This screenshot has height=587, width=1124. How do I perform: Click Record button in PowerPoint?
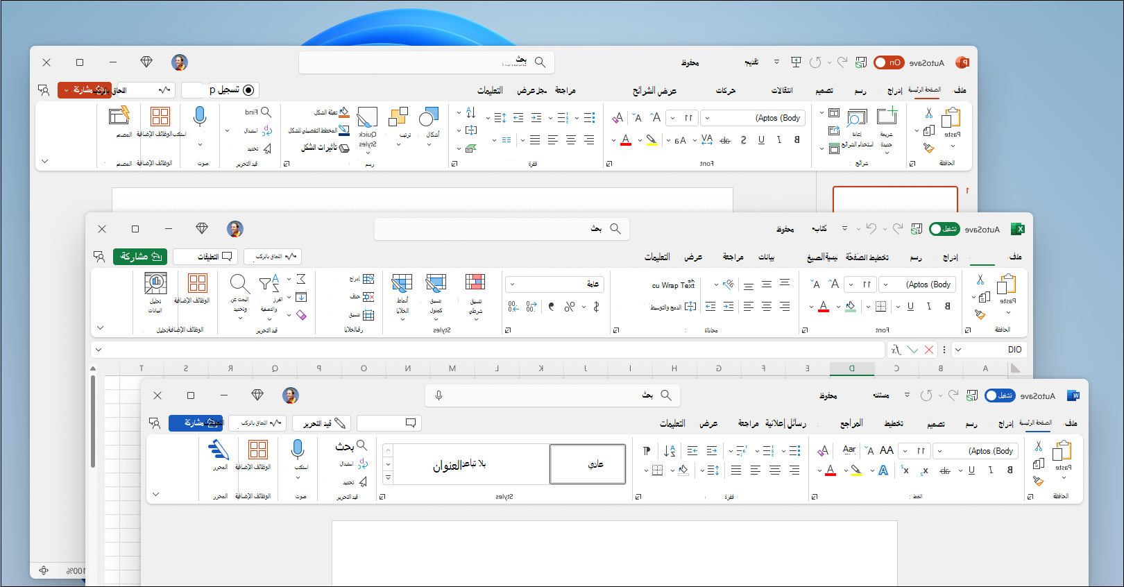click(x=232, y=90)
